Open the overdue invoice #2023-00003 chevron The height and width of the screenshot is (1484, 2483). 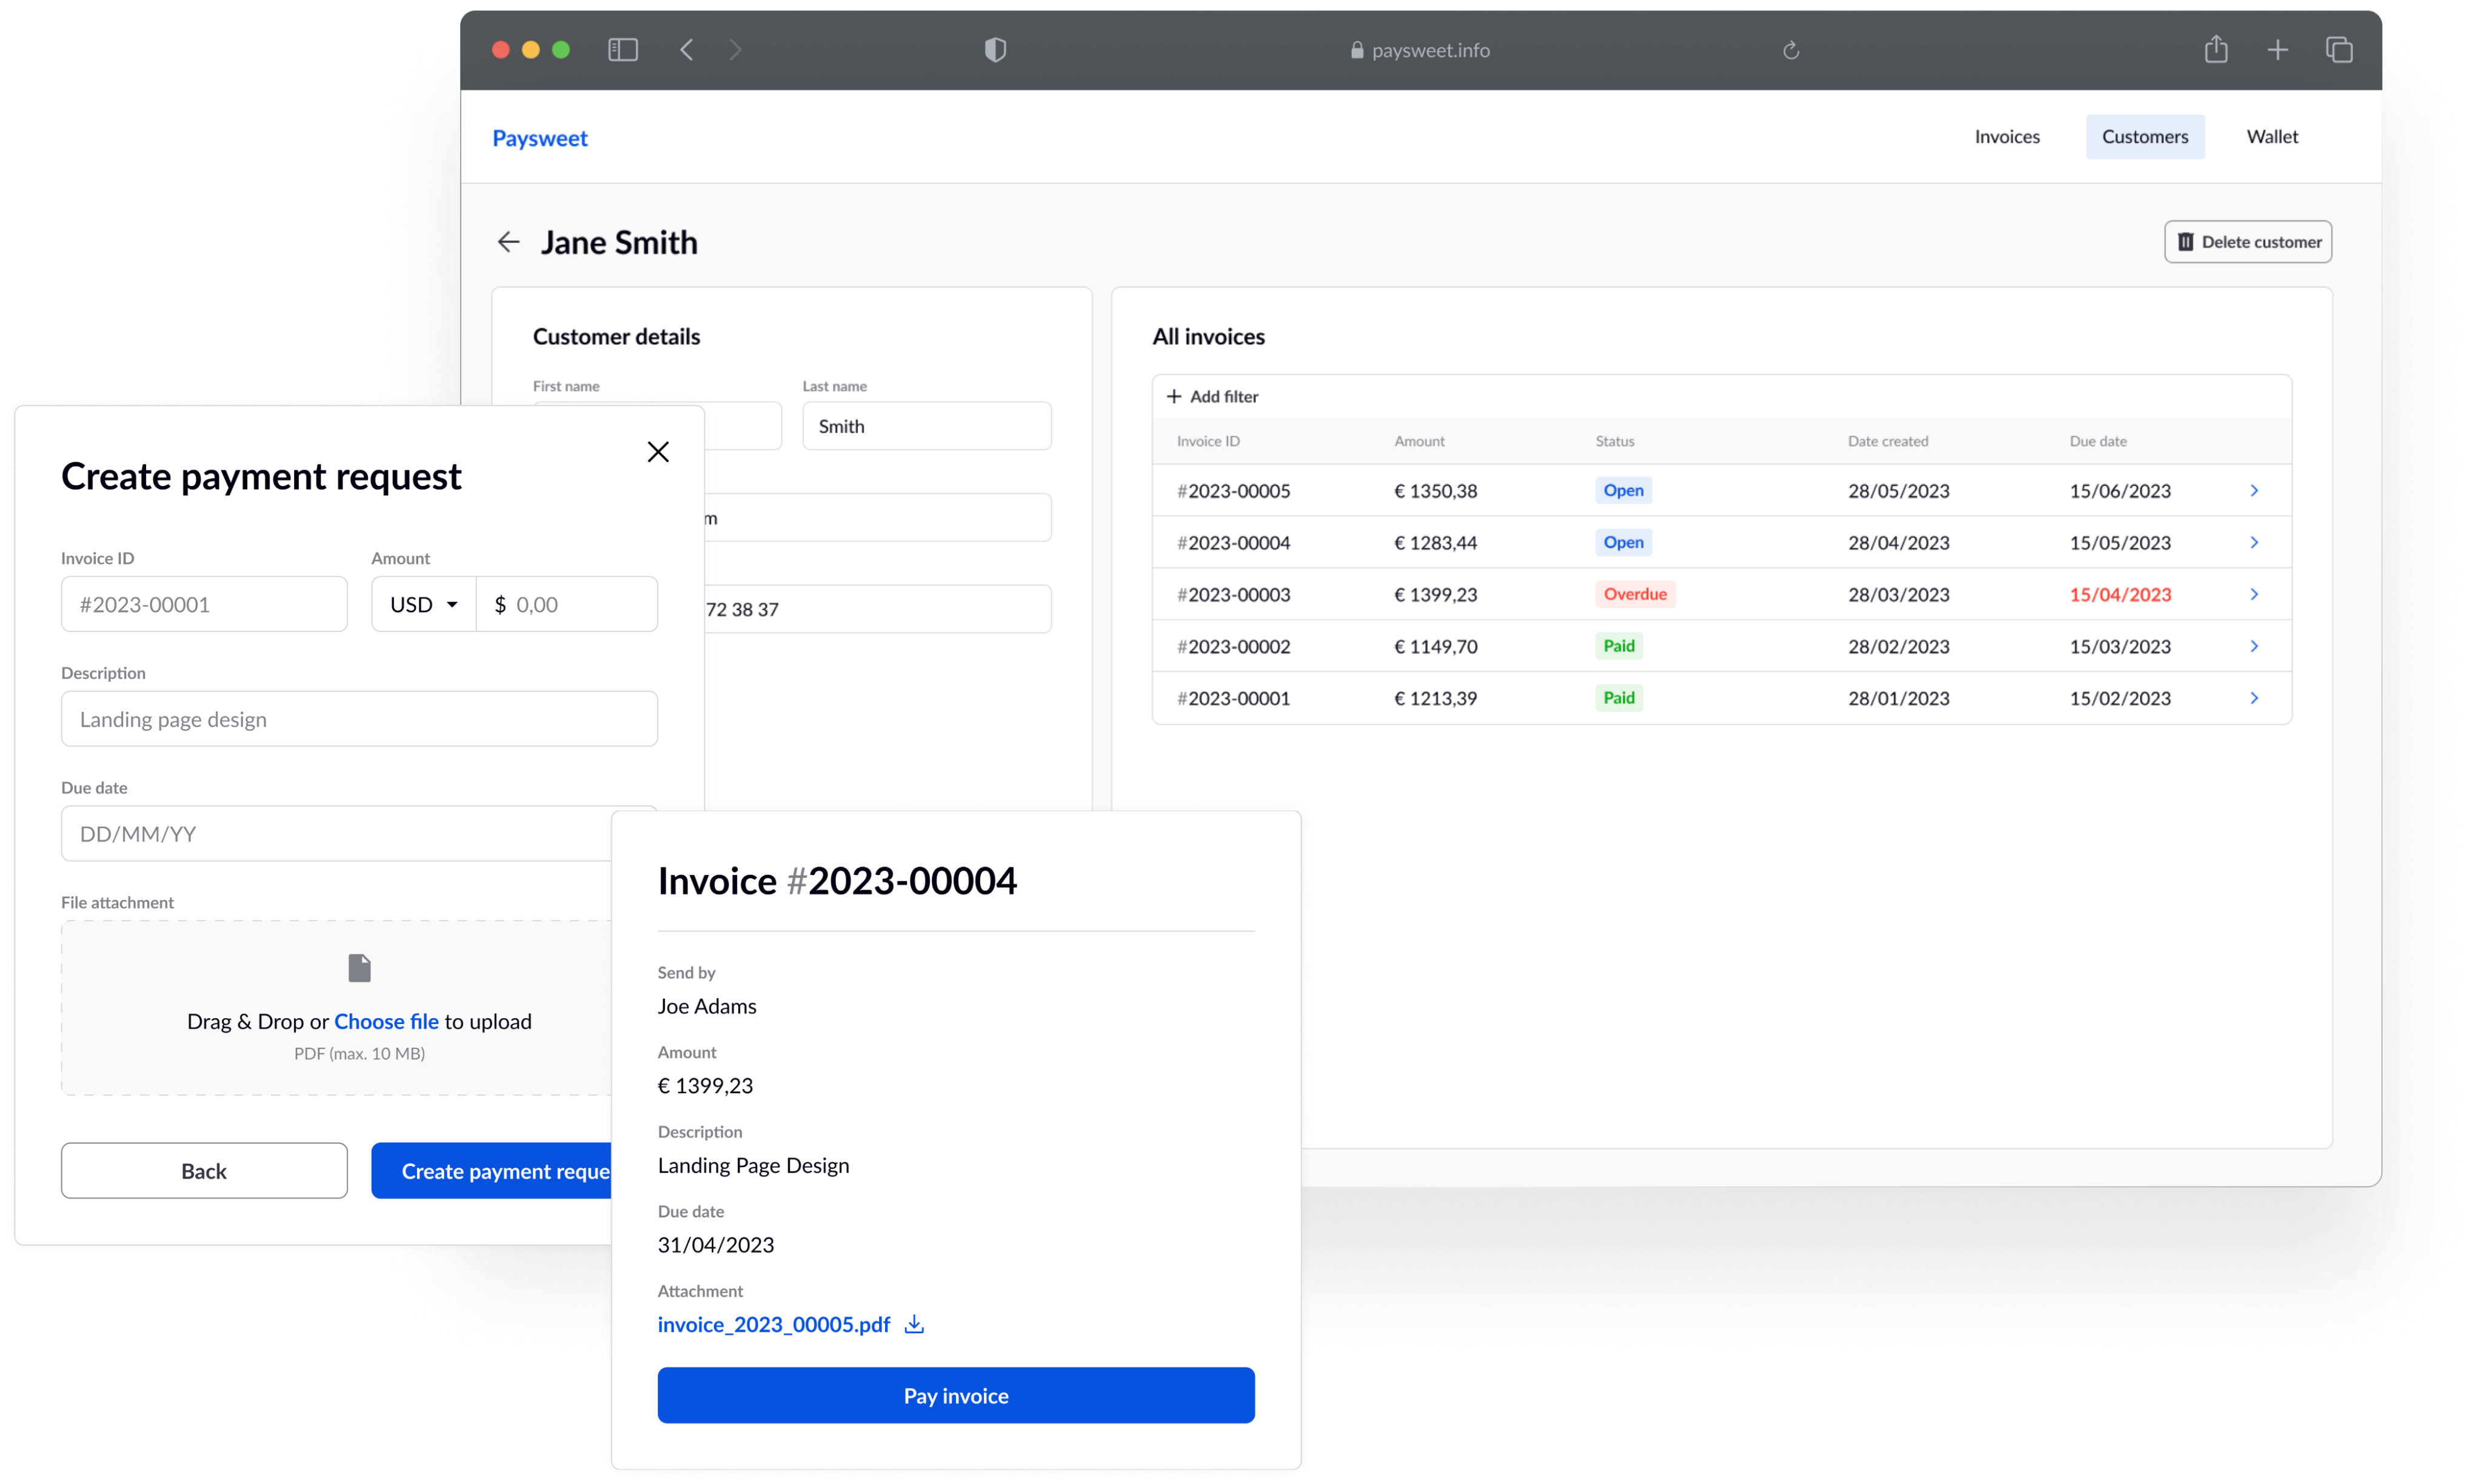(2254, 594)
